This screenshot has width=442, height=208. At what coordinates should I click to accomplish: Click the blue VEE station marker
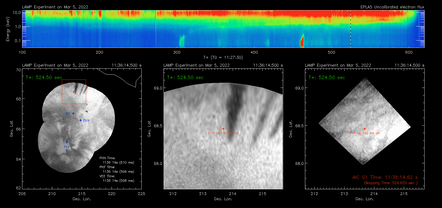tap(73, 113)
